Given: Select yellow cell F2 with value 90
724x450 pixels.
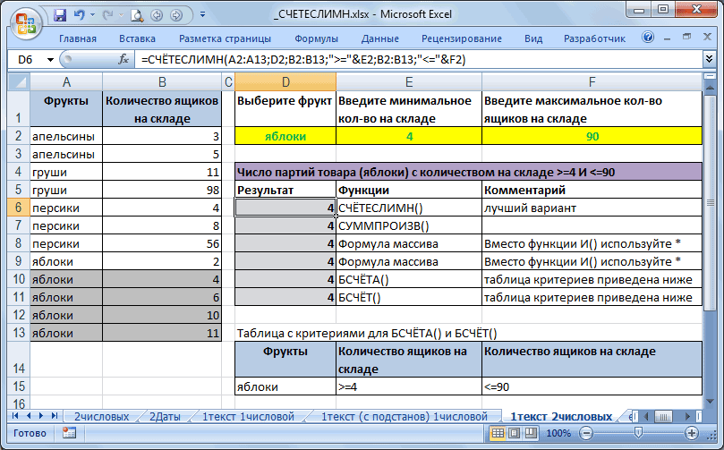Looking at the screenshot, I should [x=592, y=136].
